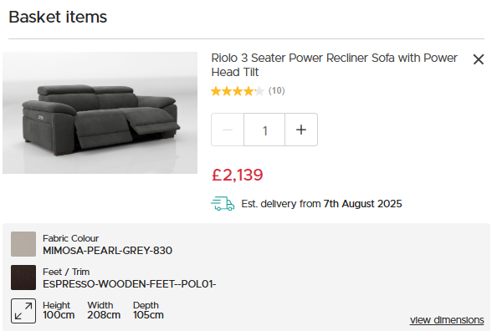Click the Width 208cm measurement
Viewport: 492px width, 331px height.
point(104,310)
